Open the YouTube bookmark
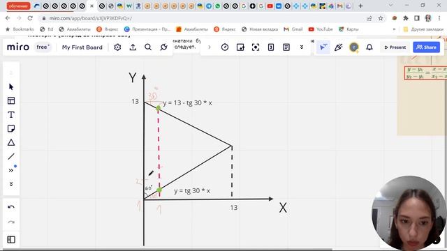447x251 pixels. coord(321,29)
